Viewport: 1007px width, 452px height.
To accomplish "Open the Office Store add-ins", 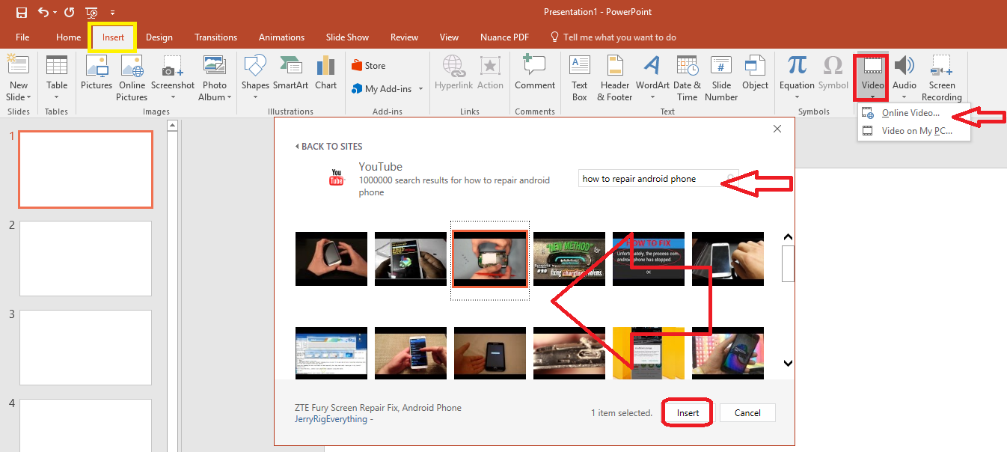I will coord(369,66).
